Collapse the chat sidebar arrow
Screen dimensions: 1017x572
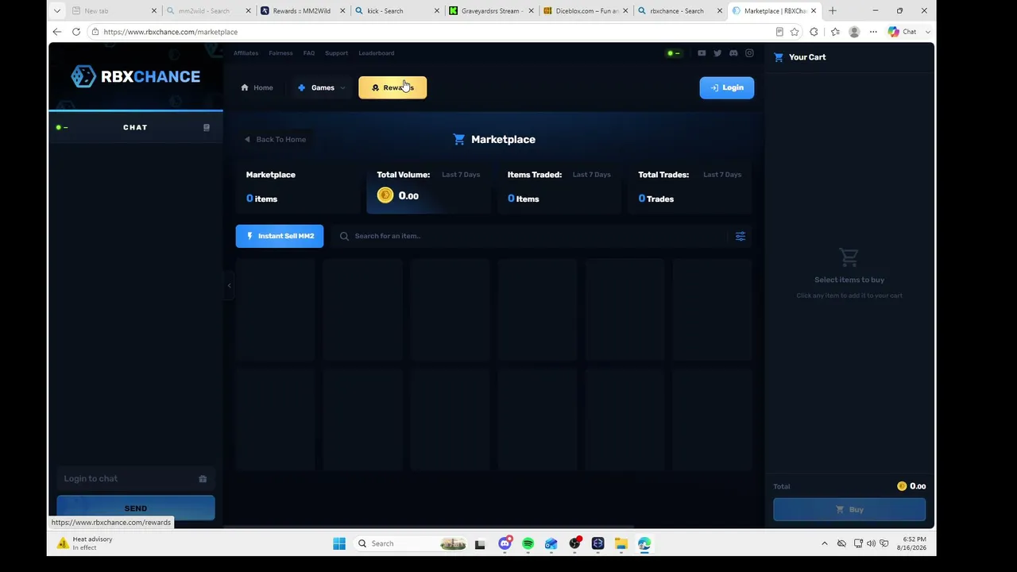[x=229, y=285]
